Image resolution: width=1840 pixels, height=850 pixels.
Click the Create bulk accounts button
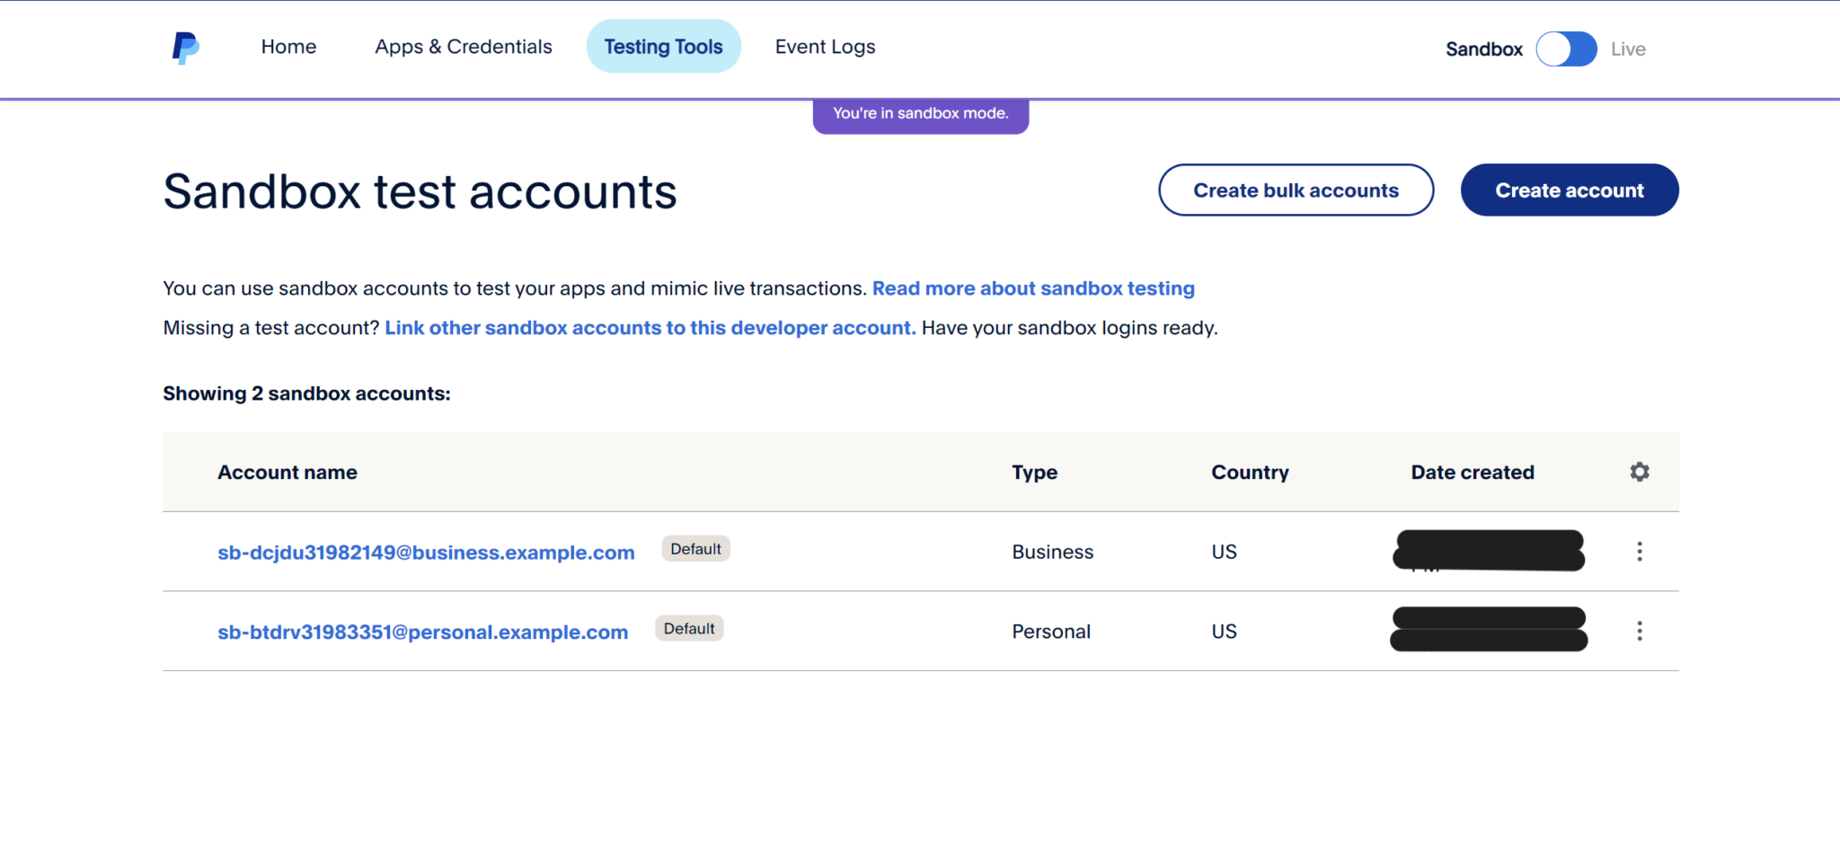coord(1296,190)
